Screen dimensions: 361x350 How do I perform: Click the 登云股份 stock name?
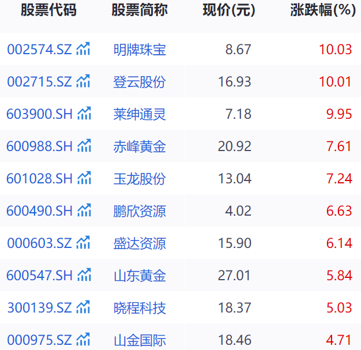140,82
